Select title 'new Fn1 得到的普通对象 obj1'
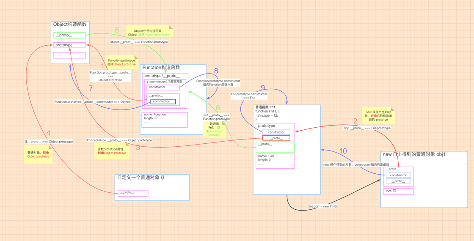 pyautogui.click(x=414, y=154)
